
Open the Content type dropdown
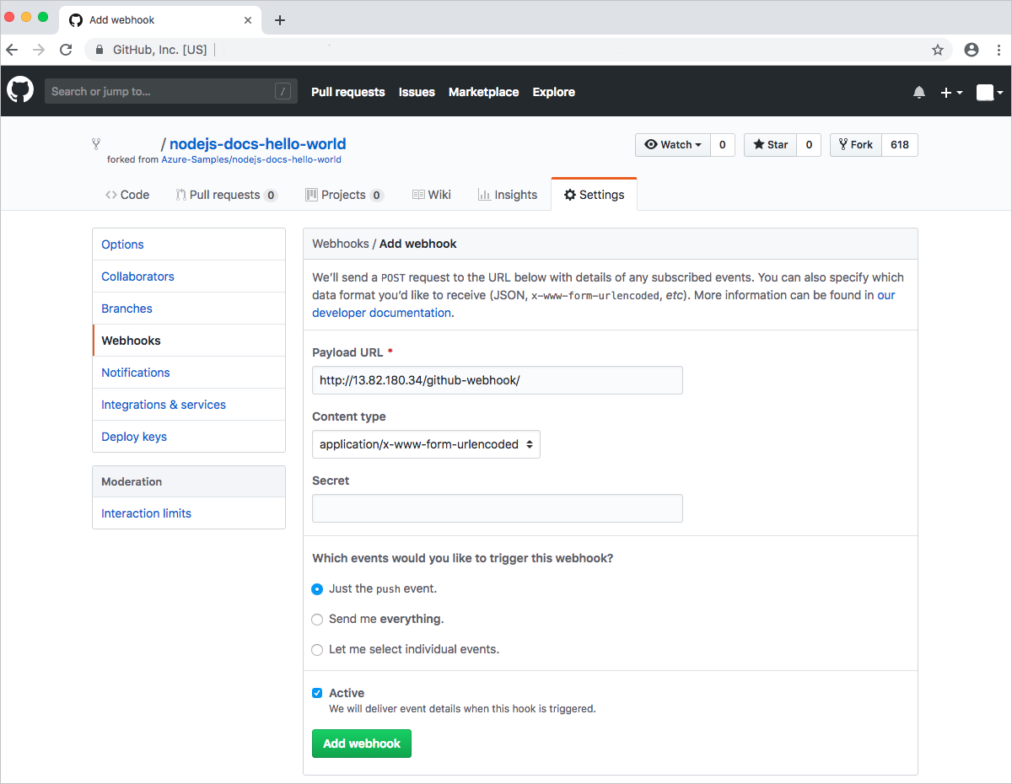point(426,444)
